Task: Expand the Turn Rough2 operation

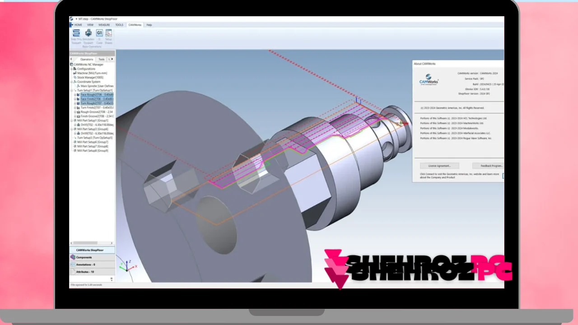Action: click(75, 103)
